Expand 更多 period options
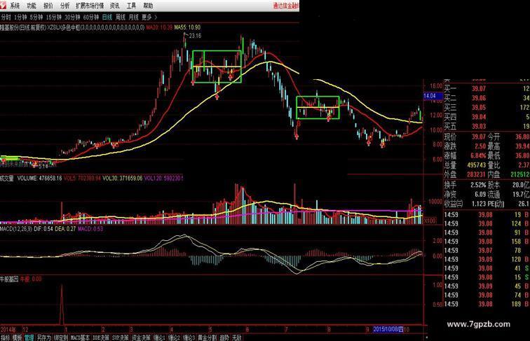The height and width of the screenshot is (341, 530). pyautogui.click(x=149, y=17)
